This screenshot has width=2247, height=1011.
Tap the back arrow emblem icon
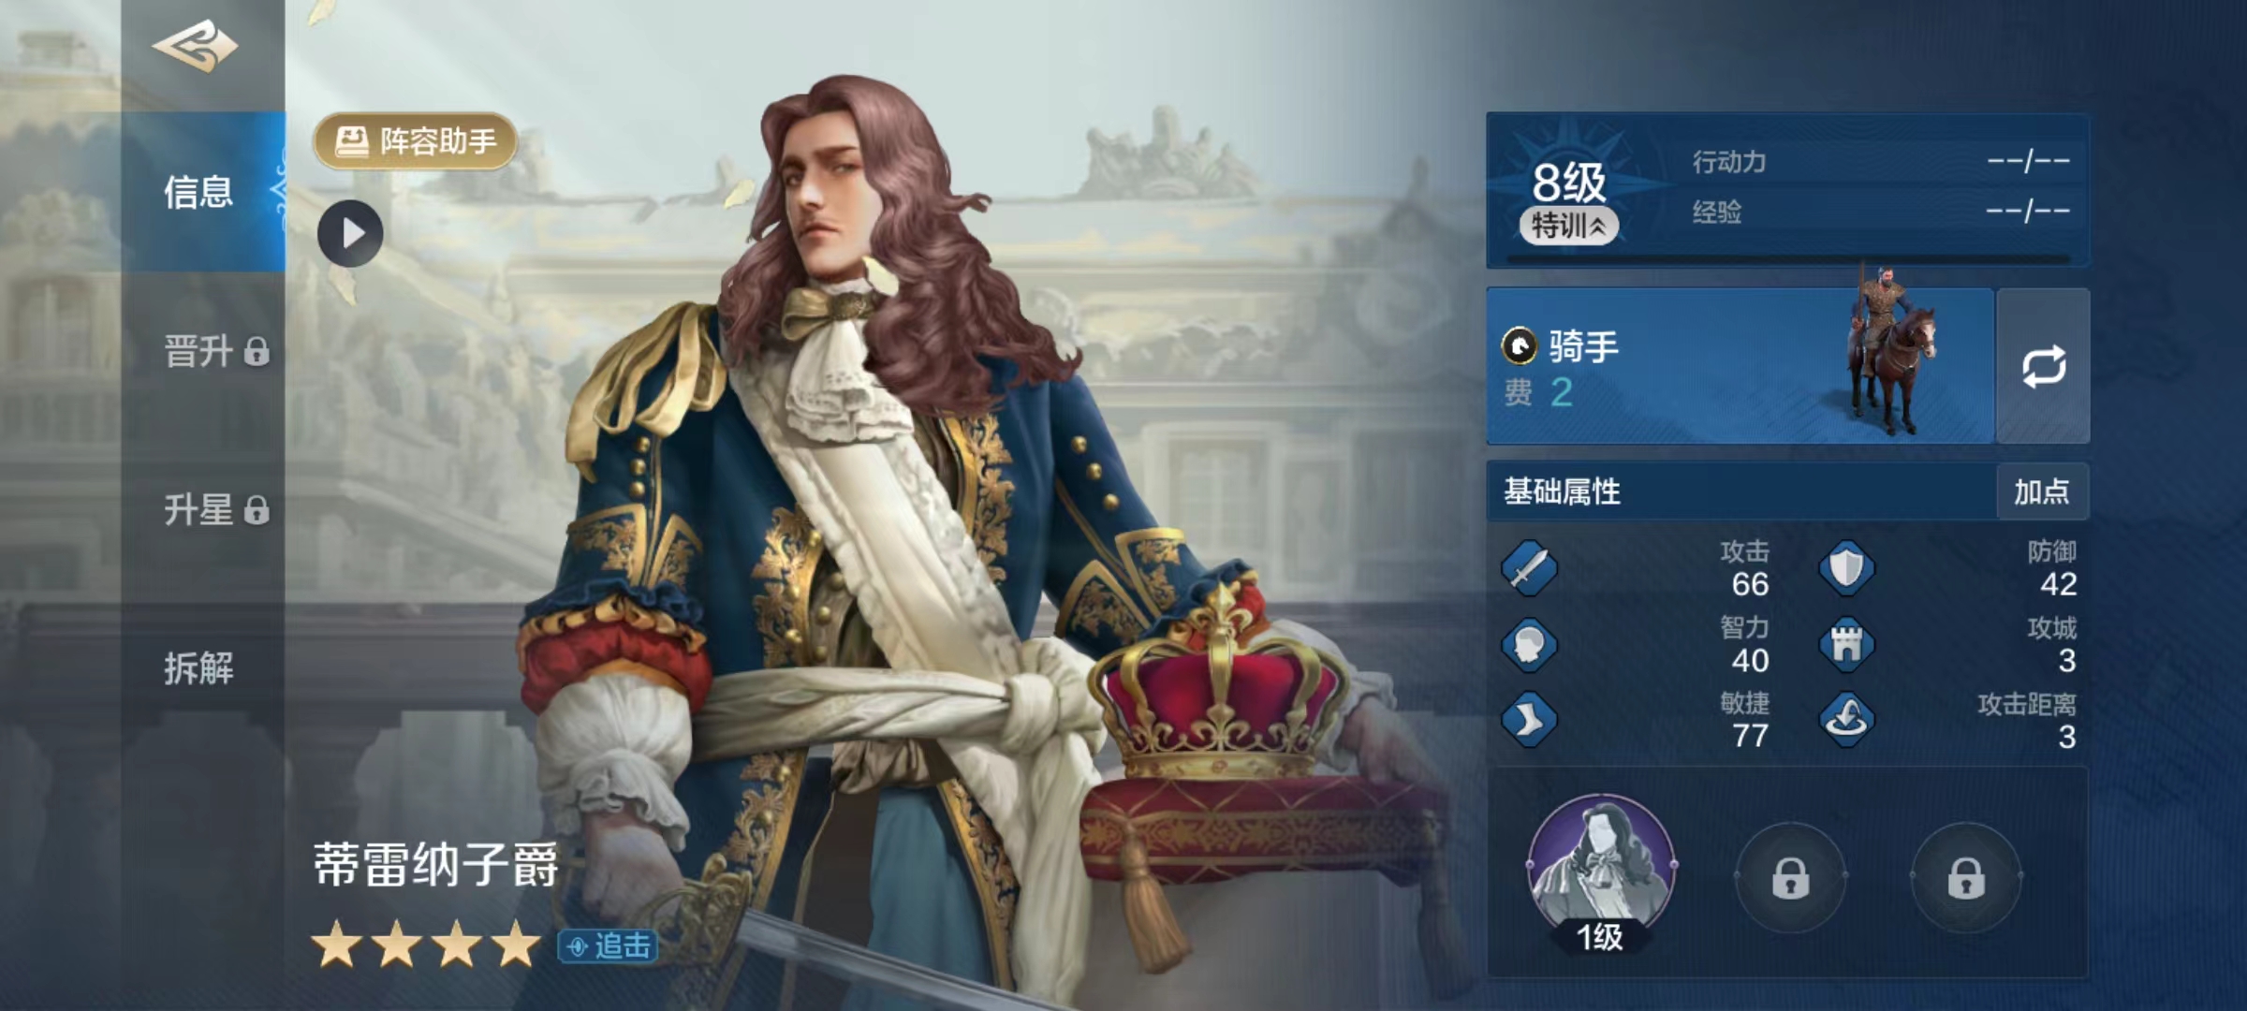coord(196,45)
